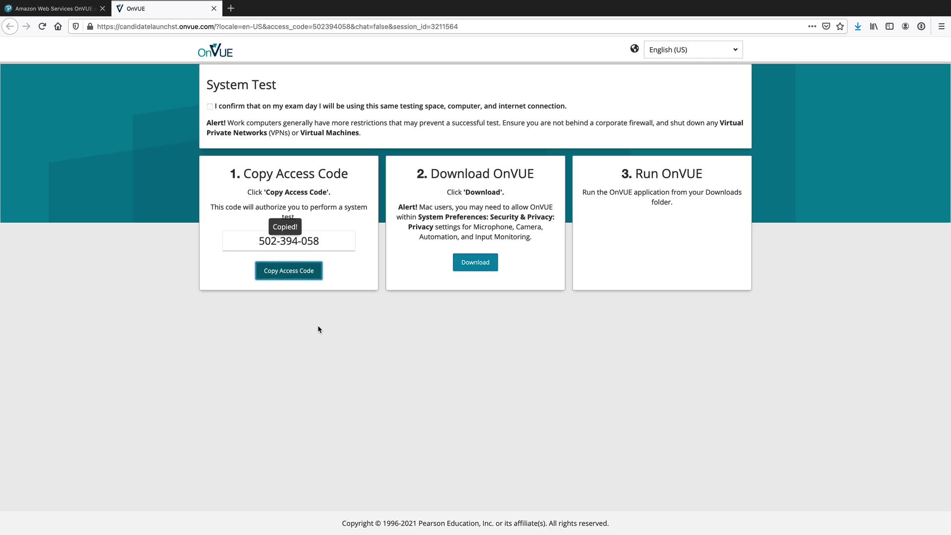951x535 pixels.
Task: Open the Firefox account icon
Action: pyautogui.click(x=905, y=26)
